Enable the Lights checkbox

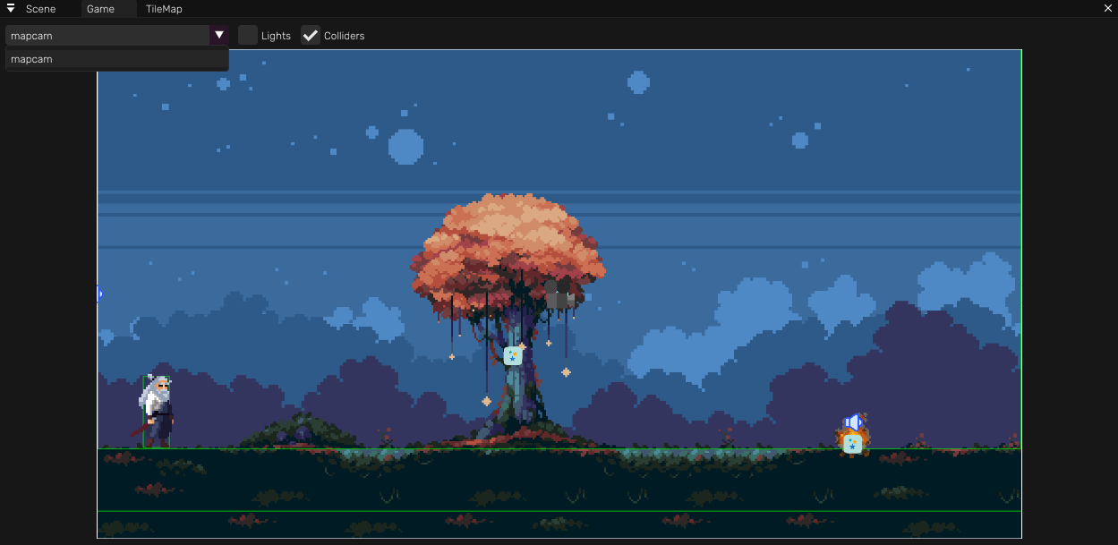tap(248, 36)
